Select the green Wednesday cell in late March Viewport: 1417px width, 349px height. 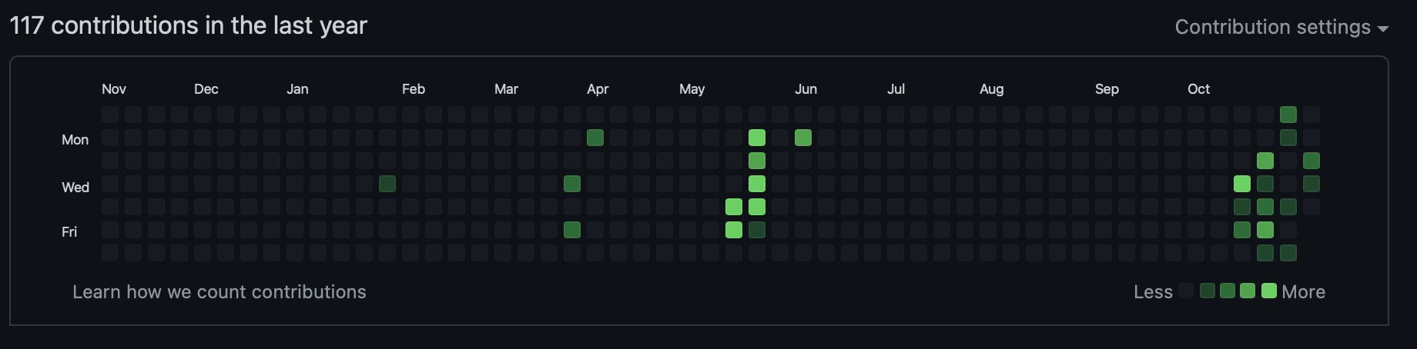[x=572, y=184]
